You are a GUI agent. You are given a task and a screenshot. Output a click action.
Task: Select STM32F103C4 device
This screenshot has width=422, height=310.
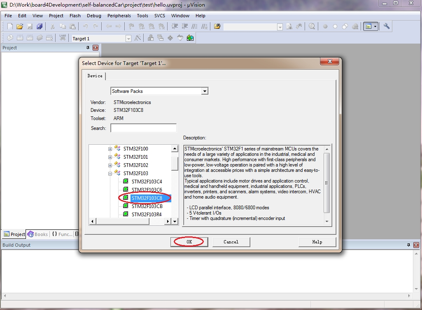147,181
